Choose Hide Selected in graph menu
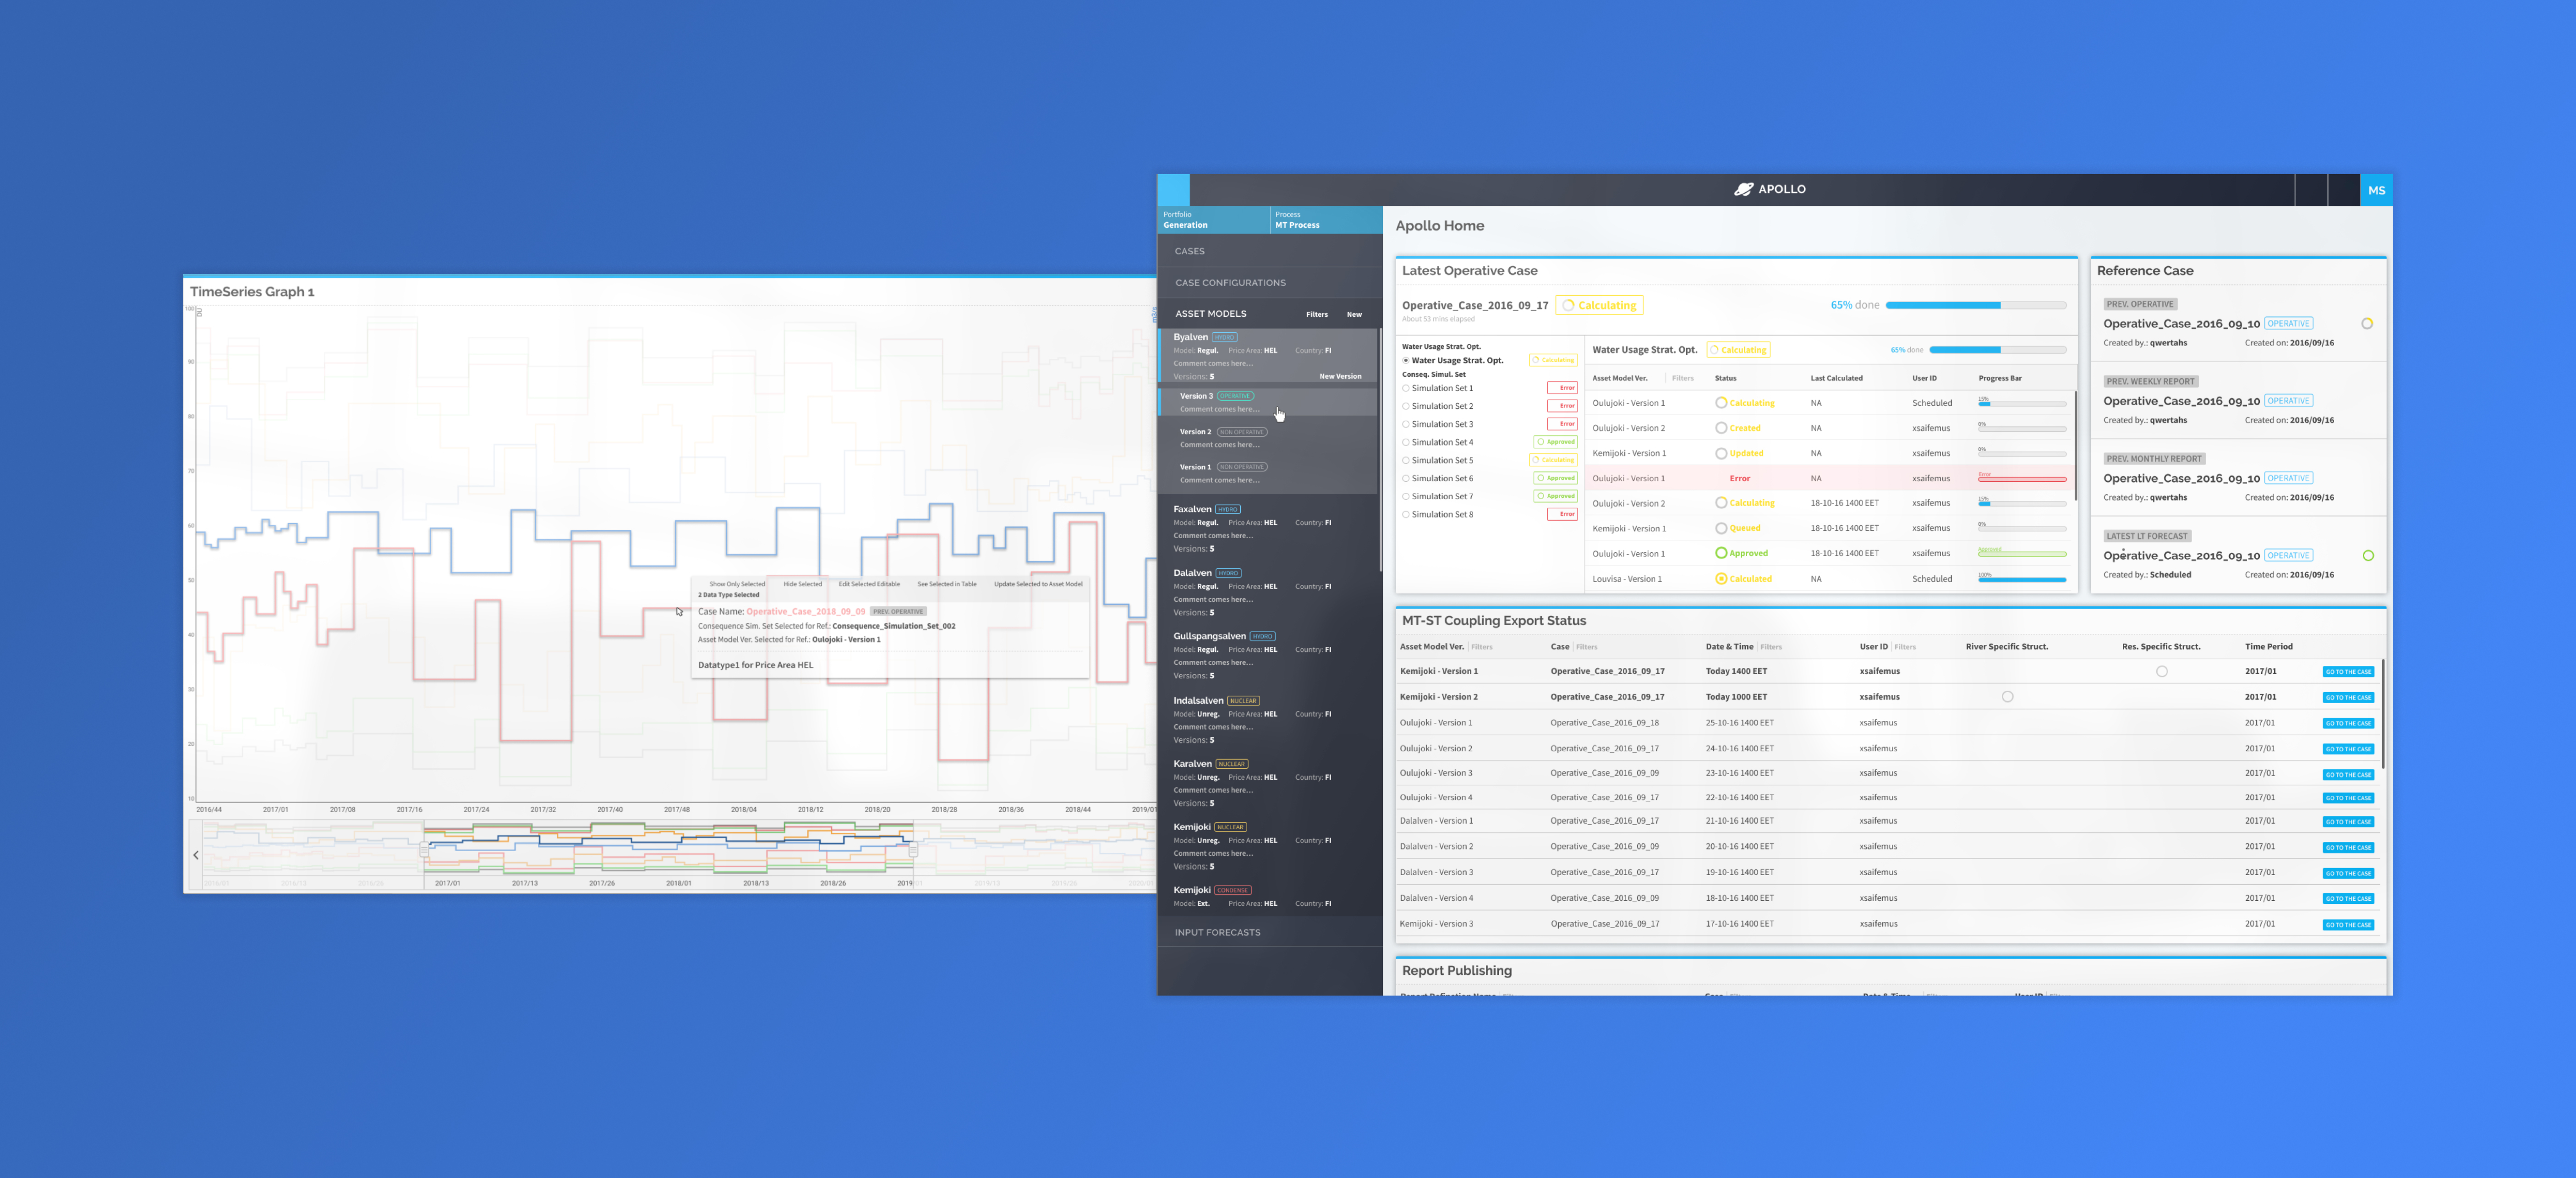This screenshot has width=2576, height=1178. pyautogui.click(x=803, y=584)
